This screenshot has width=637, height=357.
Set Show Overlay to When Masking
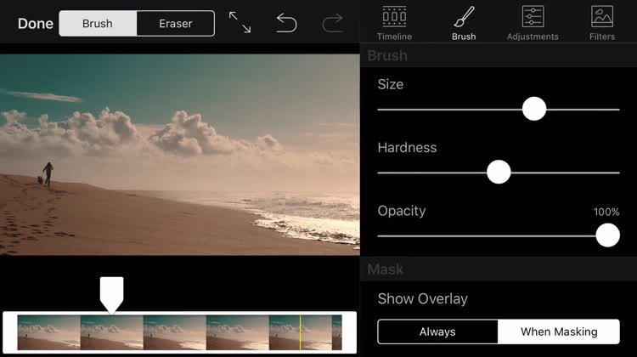[x=559, y=331]
